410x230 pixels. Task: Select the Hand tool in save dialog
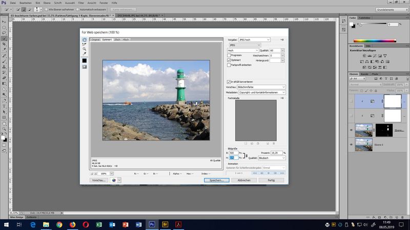(x=85, y=40)
